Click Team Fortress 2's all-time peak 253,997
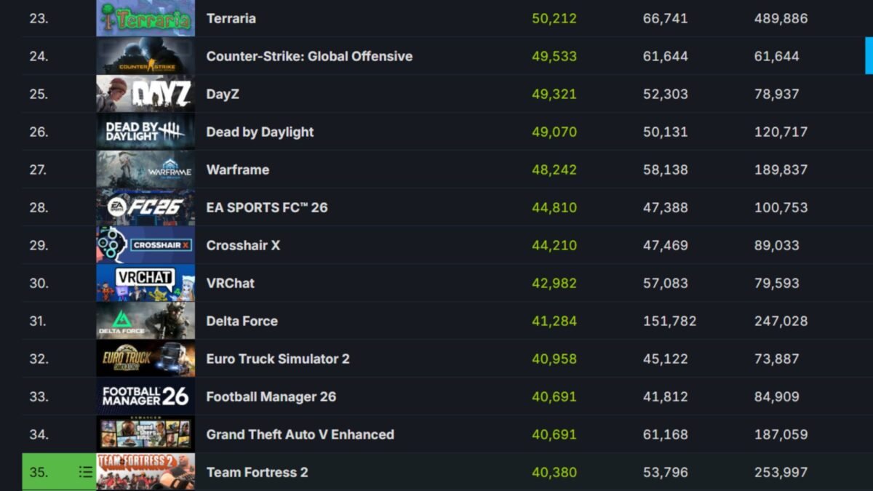This screenshot has height=491, width=873. pyautogui.click(x=781, y=472)
